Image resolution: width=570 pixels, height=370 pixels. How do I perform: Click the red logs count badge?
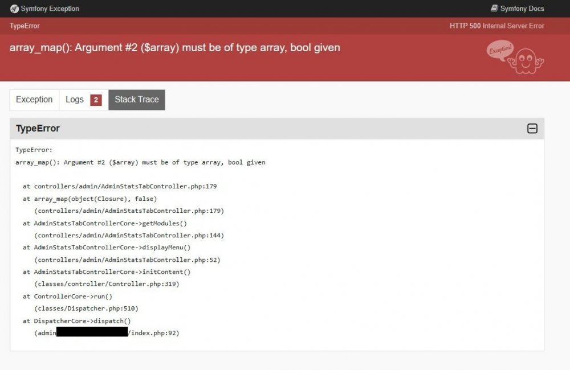click(96, 100)
